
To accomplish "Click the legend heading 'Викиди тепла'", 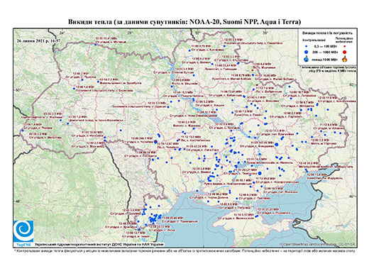I will pyautogui.click(x=327, y=33).
